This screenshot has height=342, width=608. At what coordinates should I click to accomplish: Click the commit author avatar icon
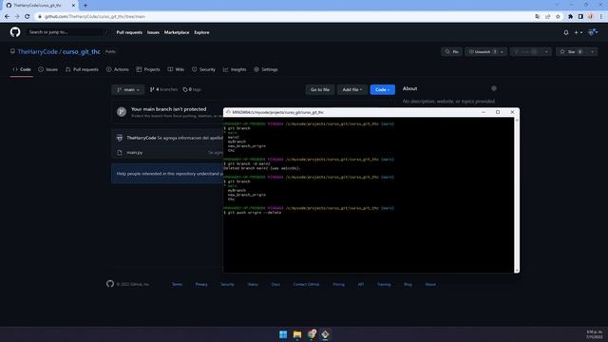click(120, 138)
